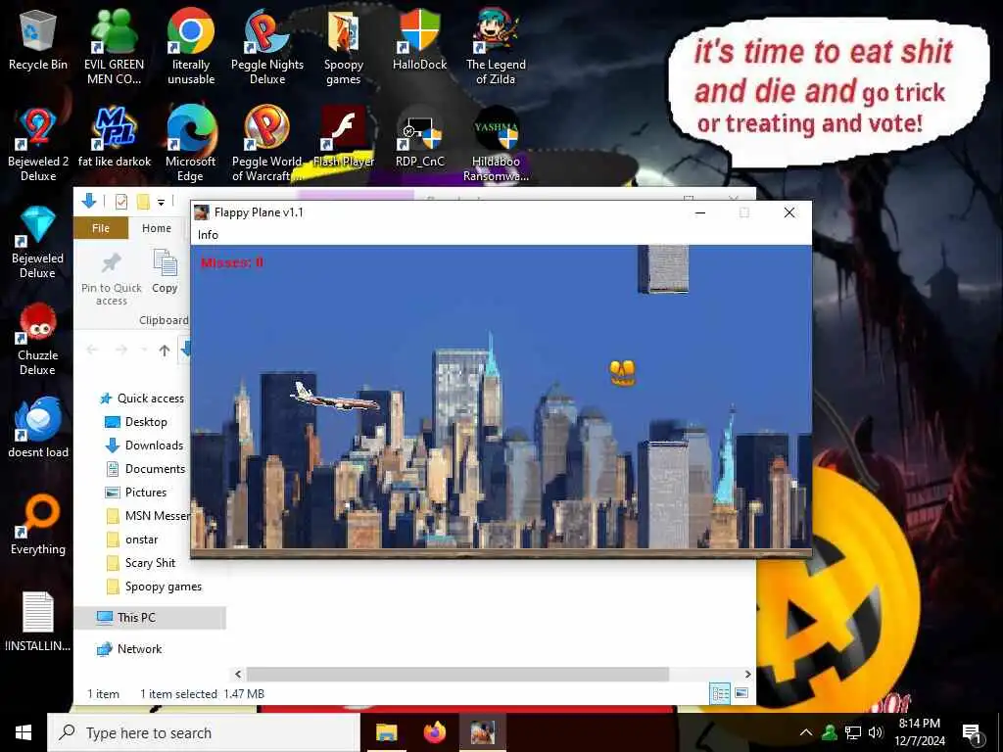Click the taskbar search box
The height and width of the screenshot is (752, 1003).
[x=204, y=732]
